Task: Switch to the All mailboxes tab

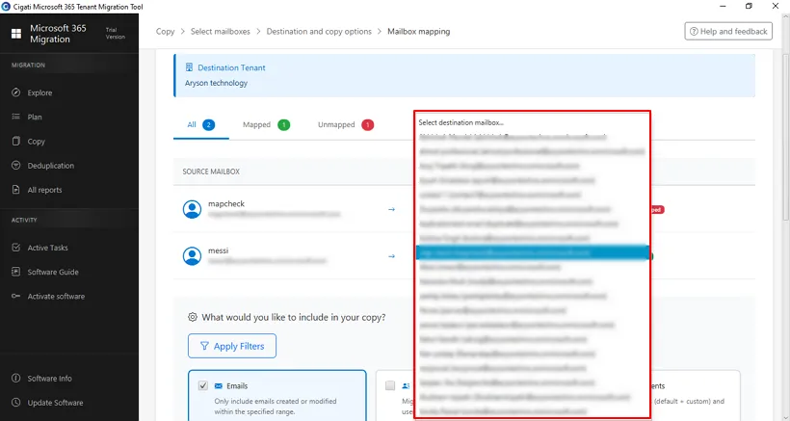Action: [x=201, y=124]
